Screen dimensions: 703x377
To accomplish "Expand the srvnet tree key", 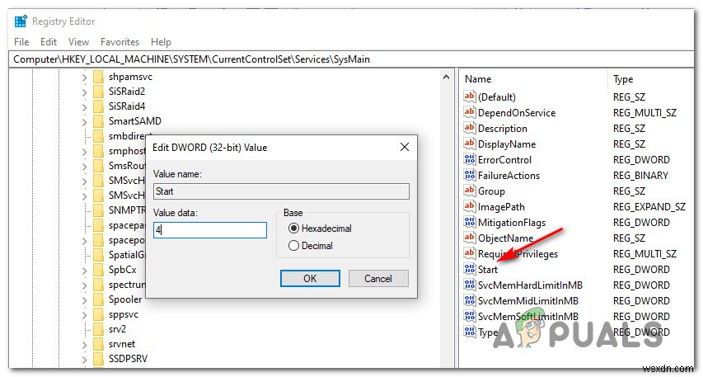I will tap(84, 344).
